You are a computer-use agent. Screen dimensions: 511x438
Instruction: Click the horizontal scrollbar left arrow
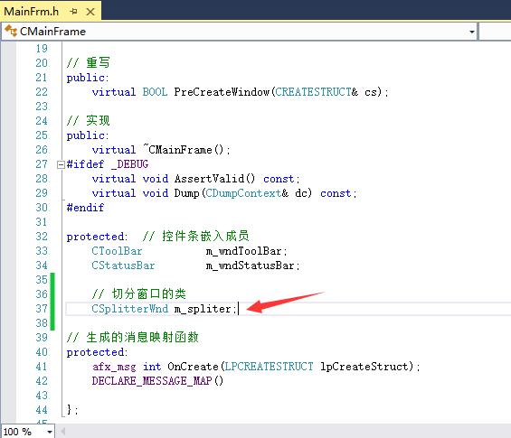(63, 432)
